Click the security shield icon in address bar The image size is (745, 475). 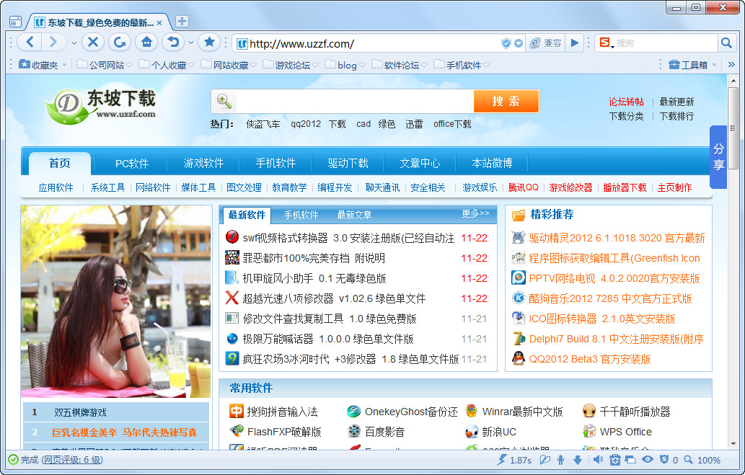tap(506, 43)
